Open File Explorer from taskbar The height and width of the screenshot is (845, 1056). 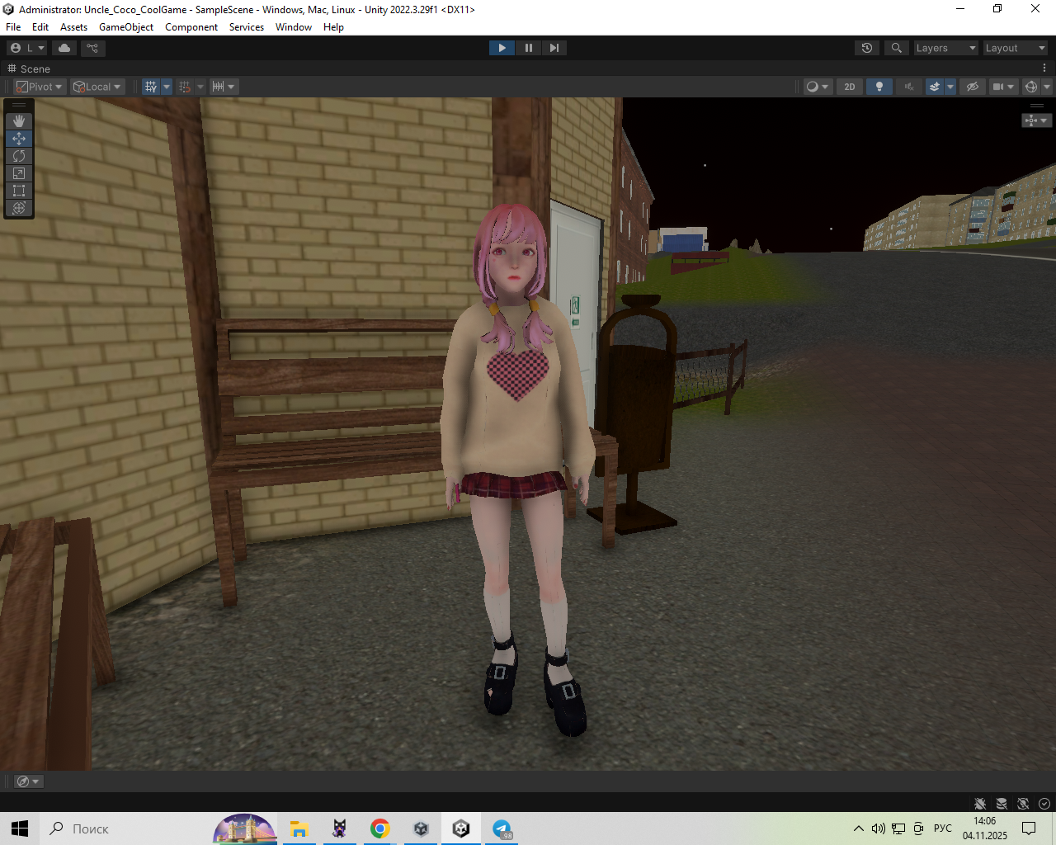pos(299,828)
